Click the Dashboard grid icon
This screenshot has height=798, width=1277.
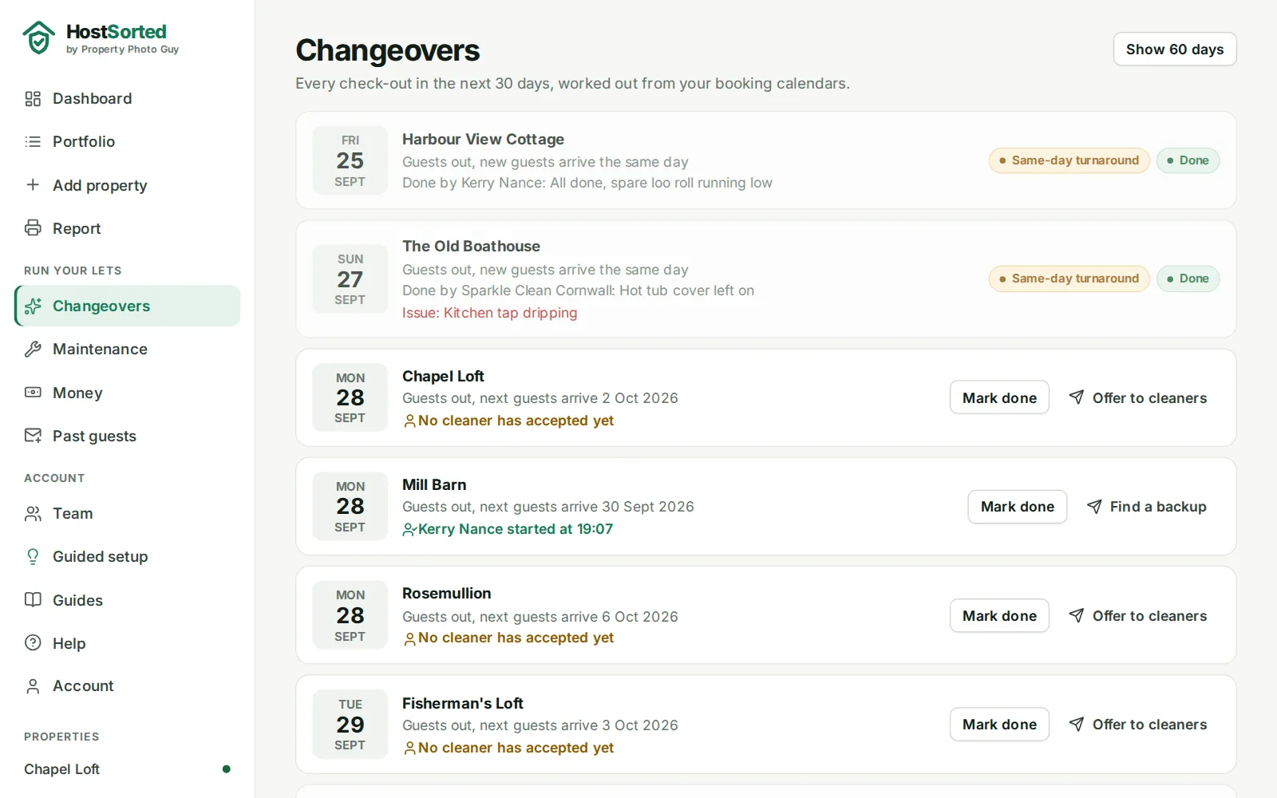33,98
